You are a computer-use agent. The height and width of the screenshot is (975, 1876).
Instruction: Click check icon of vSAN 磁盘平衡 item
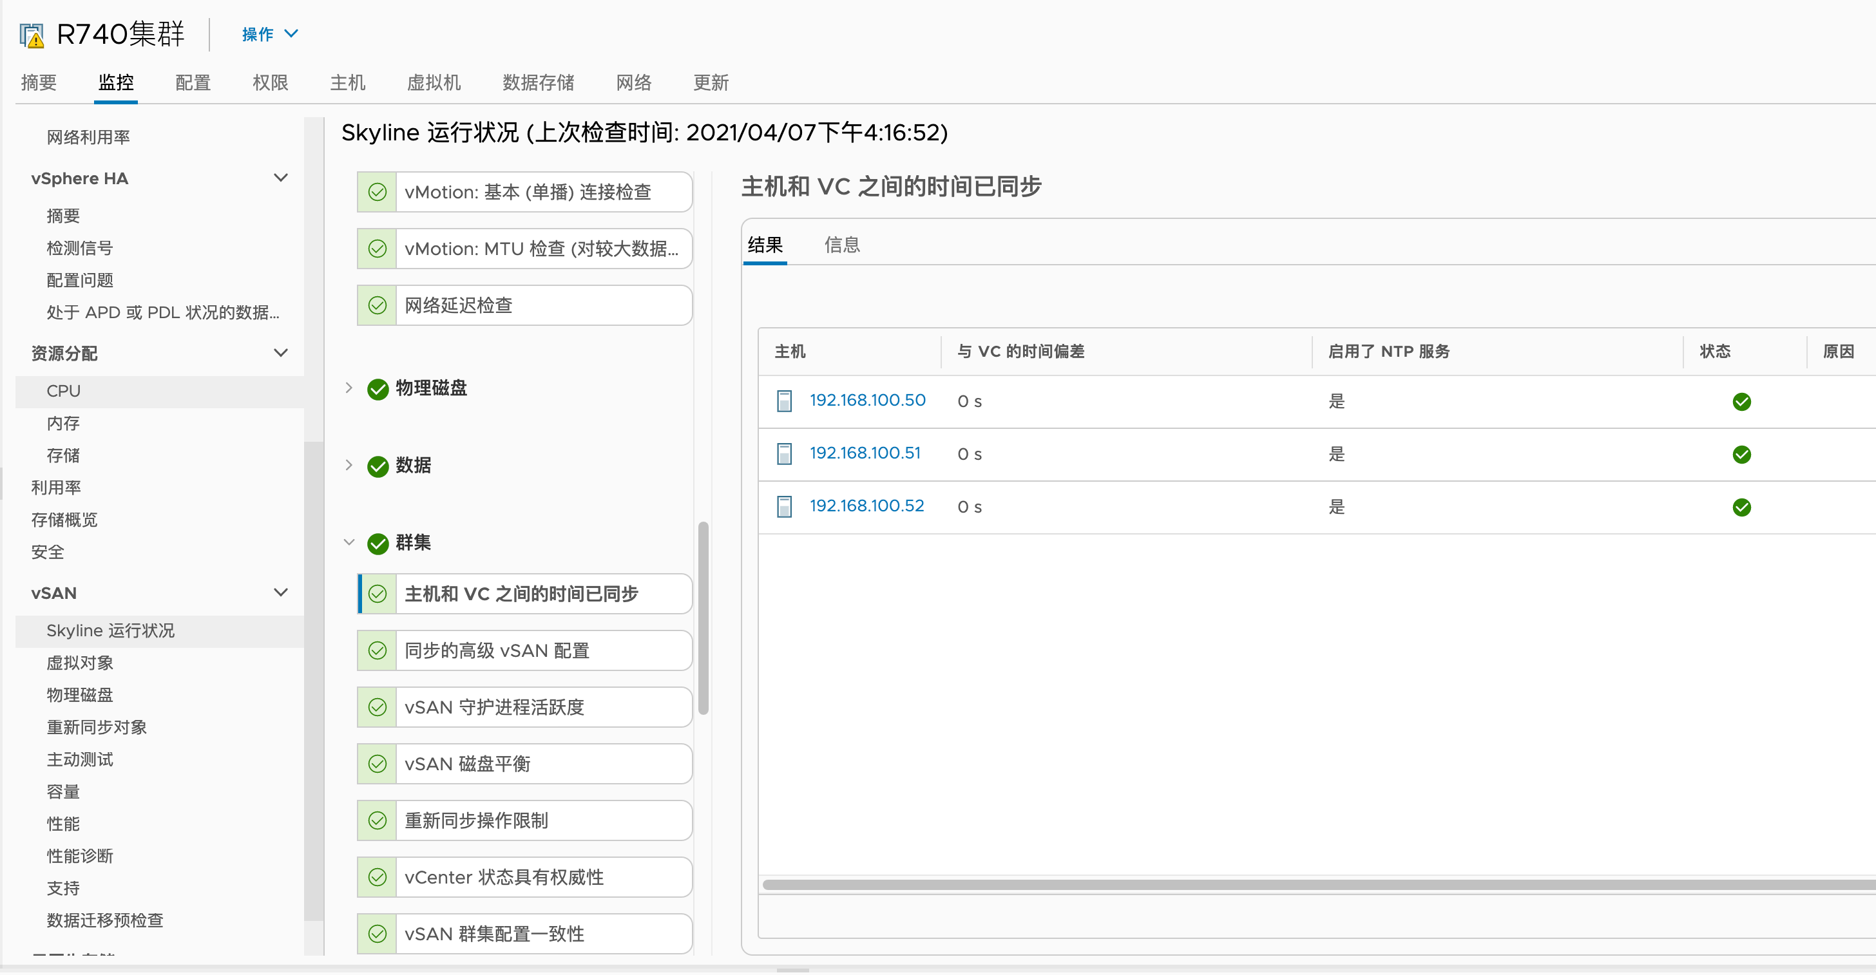coord(378,764)
